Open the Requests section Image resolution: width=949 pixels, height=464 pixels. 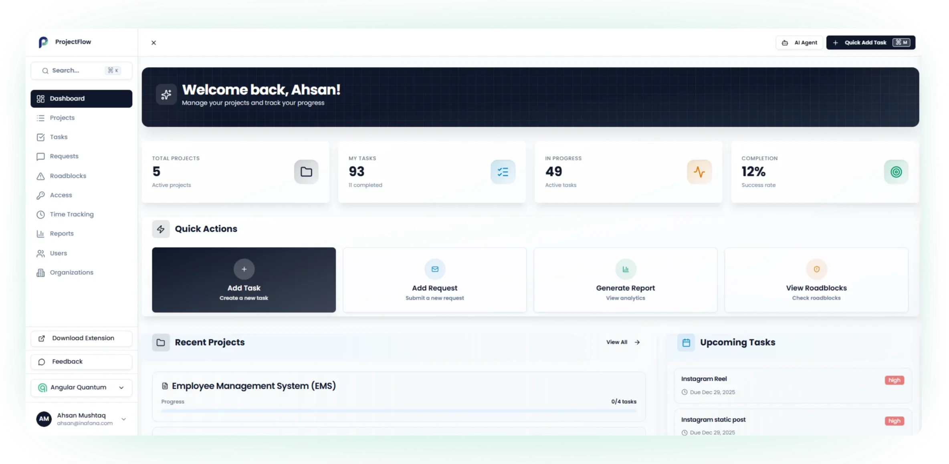click(64, 156)
